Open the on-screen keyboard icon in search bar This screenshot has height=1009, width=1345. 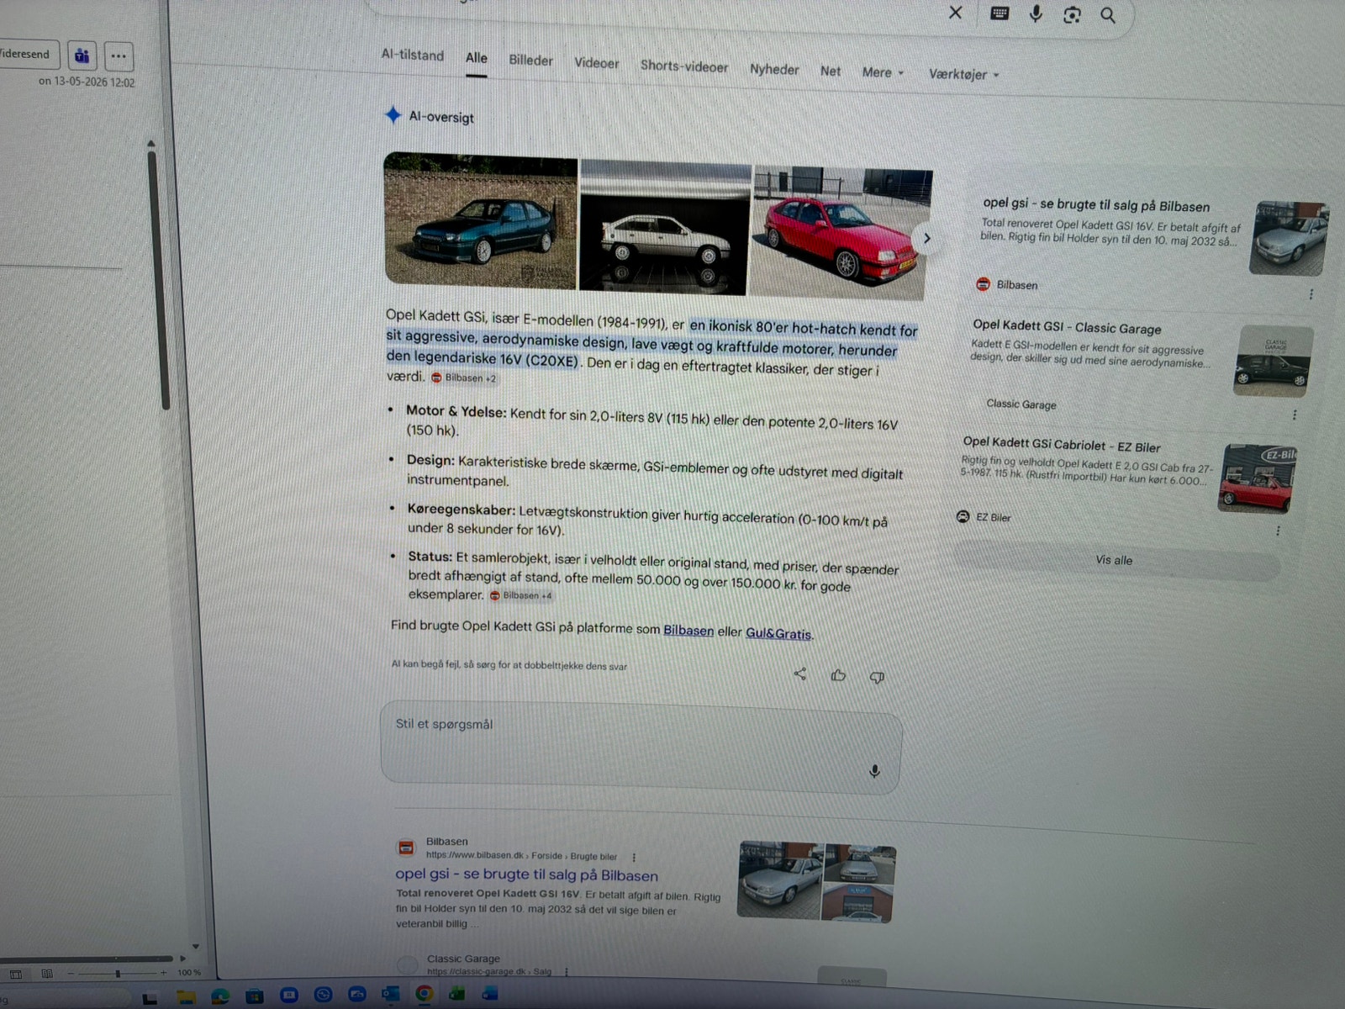click(1000, 13)
